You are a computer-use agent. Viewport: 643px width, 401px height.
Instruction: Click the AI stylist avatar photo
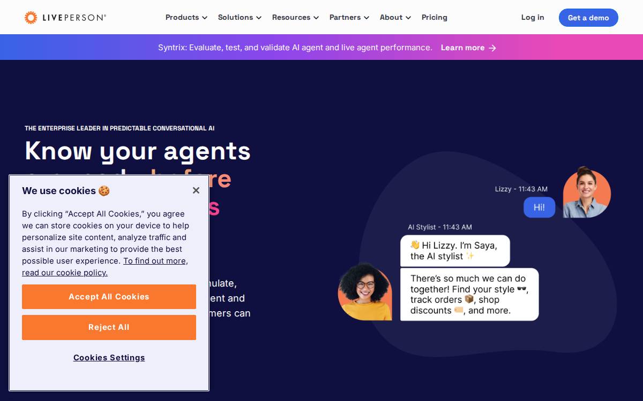tap(365, 291)
